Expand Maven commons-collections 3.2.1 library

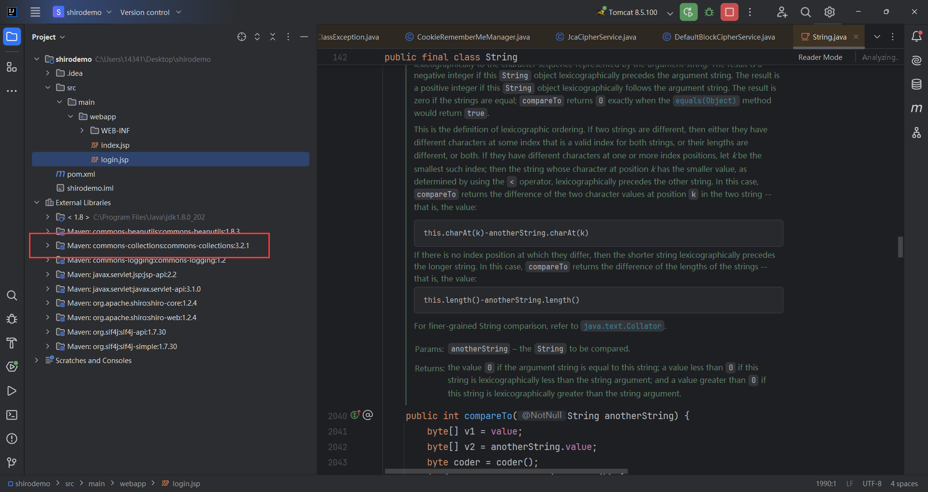48,245
